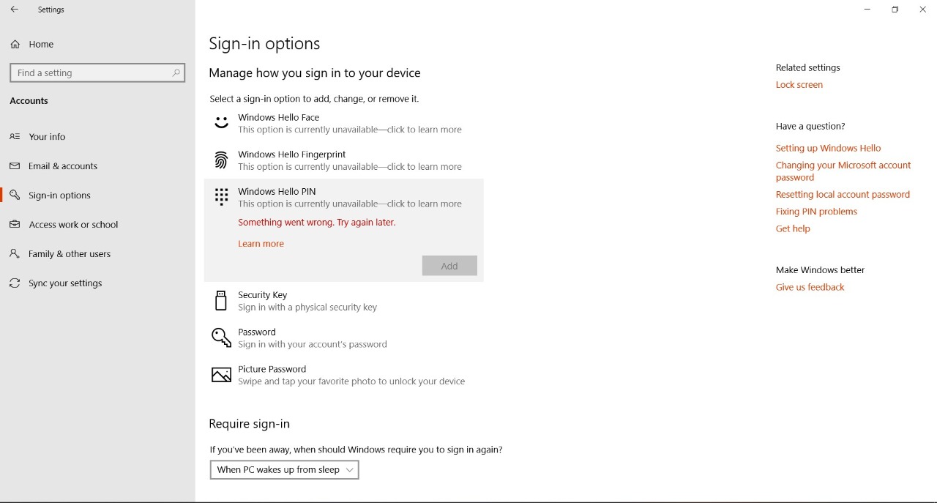
Task: Open the Your info page
Action: tap(97, 137)
